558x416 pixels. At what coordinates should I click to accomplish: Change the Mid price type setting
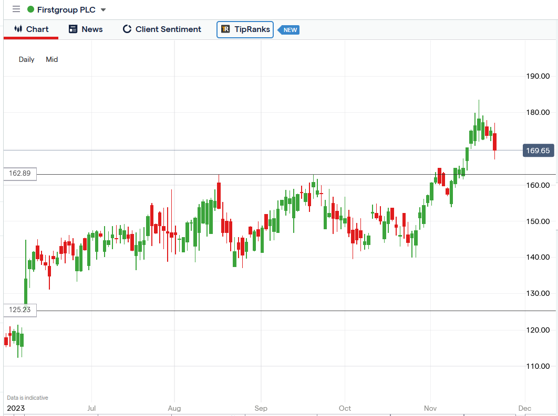[x=51, y=59]
